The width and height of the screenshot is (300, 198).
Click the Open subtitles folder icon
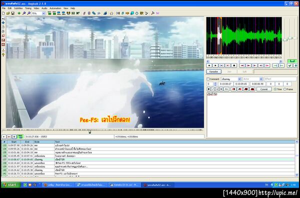8,13
